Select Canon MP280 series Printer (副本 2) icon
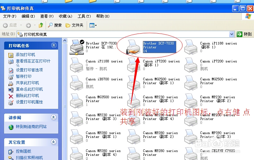The width and height of the screenshot is (254, 160). (x=134, y=137)
